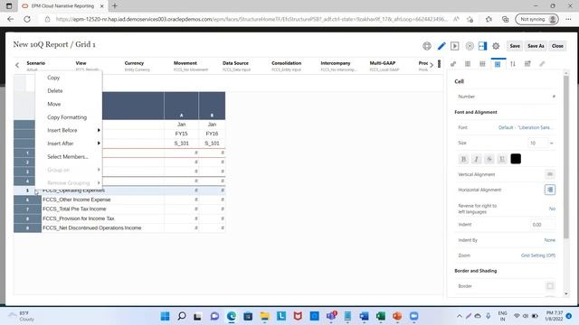
Task: Open the Border settings box
Action: 550,286
